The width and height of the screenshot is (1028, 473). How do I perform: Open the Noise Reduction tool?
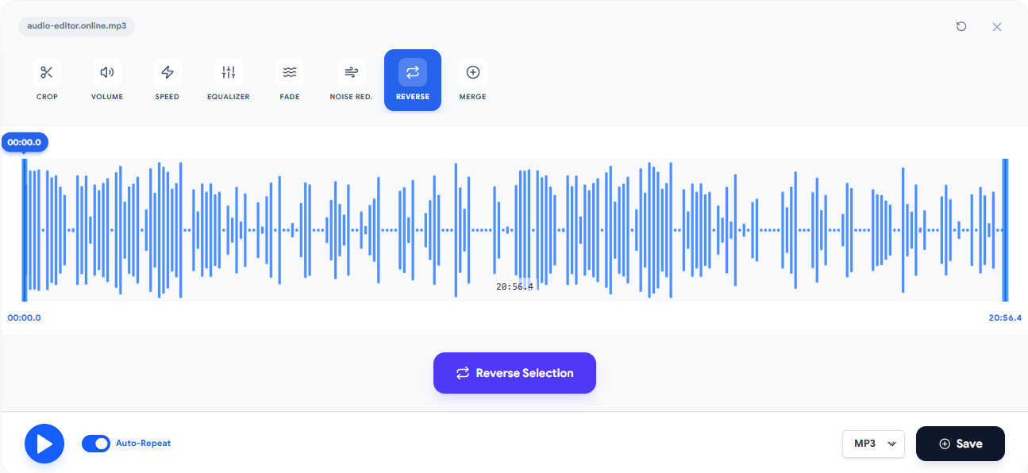(351, 80)
